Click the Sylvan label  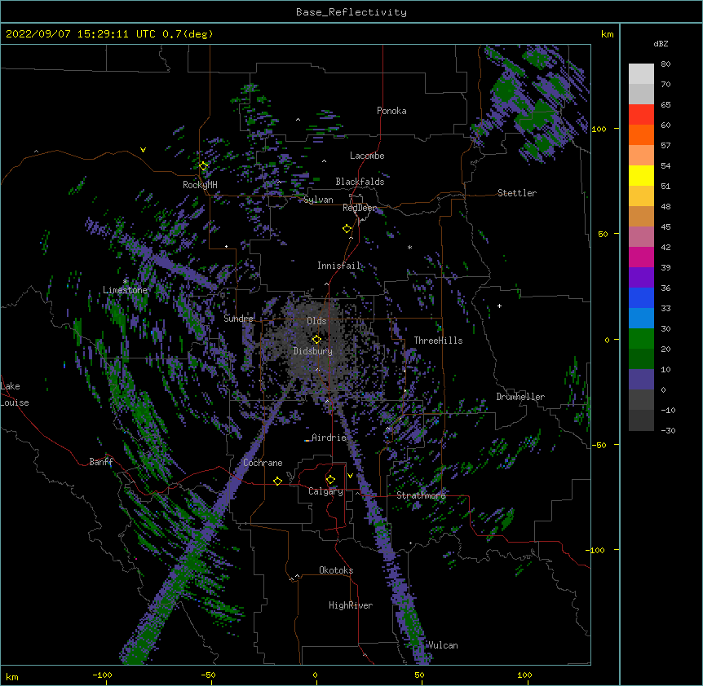(318, 200)
